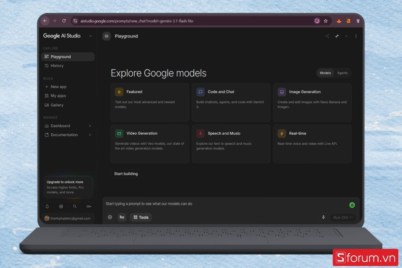Click the plus icon in Playground header
Image resolution: width=402 pixels, height=268 pixels.
pos(347,36)
